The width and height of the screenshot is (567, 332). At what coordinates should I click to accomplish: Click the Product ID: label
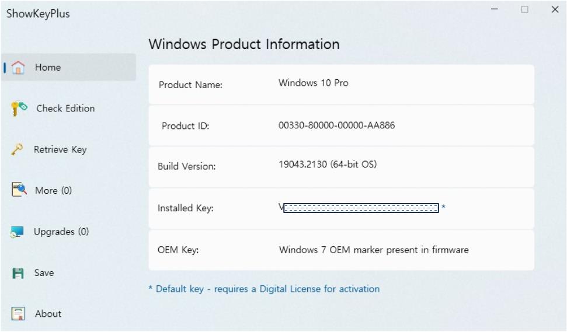pyautogui.click(x=186, y=125)
